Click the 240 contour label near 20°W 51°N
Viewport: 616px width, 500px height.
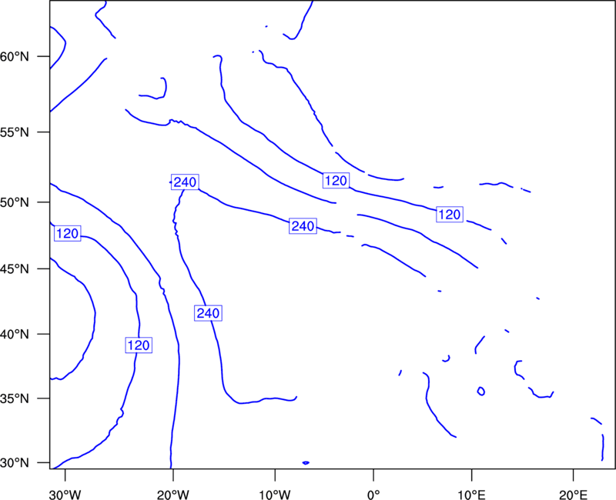[x=185, y=182]
